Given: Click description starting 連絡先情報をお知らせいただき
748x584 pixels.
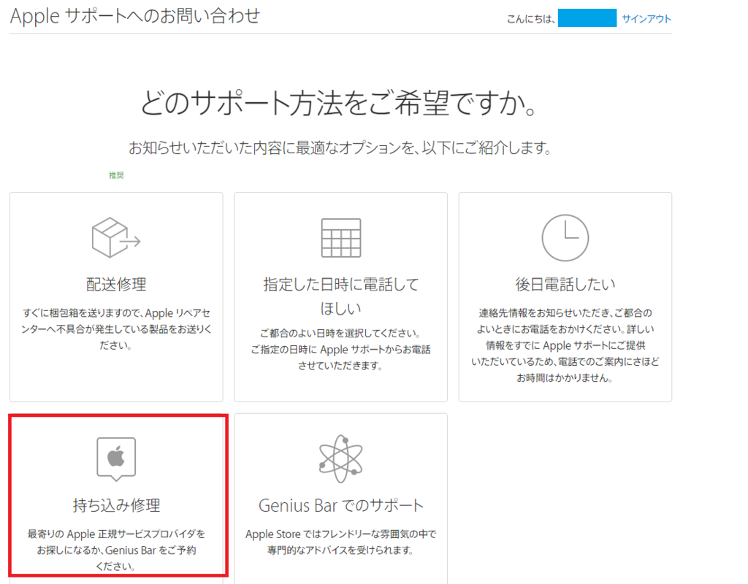Looking at the screenshot, I should tap(565, 345).
